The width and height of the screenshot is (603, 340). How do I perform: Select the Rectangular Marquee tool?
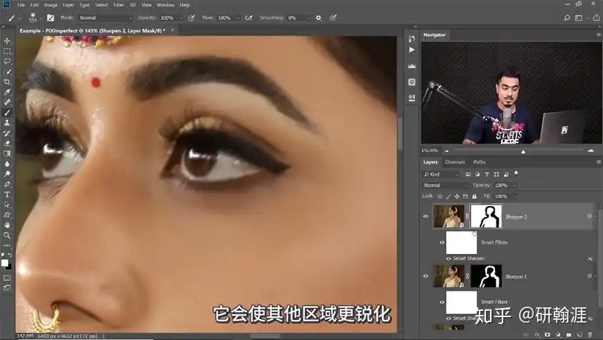click(7, 51)
